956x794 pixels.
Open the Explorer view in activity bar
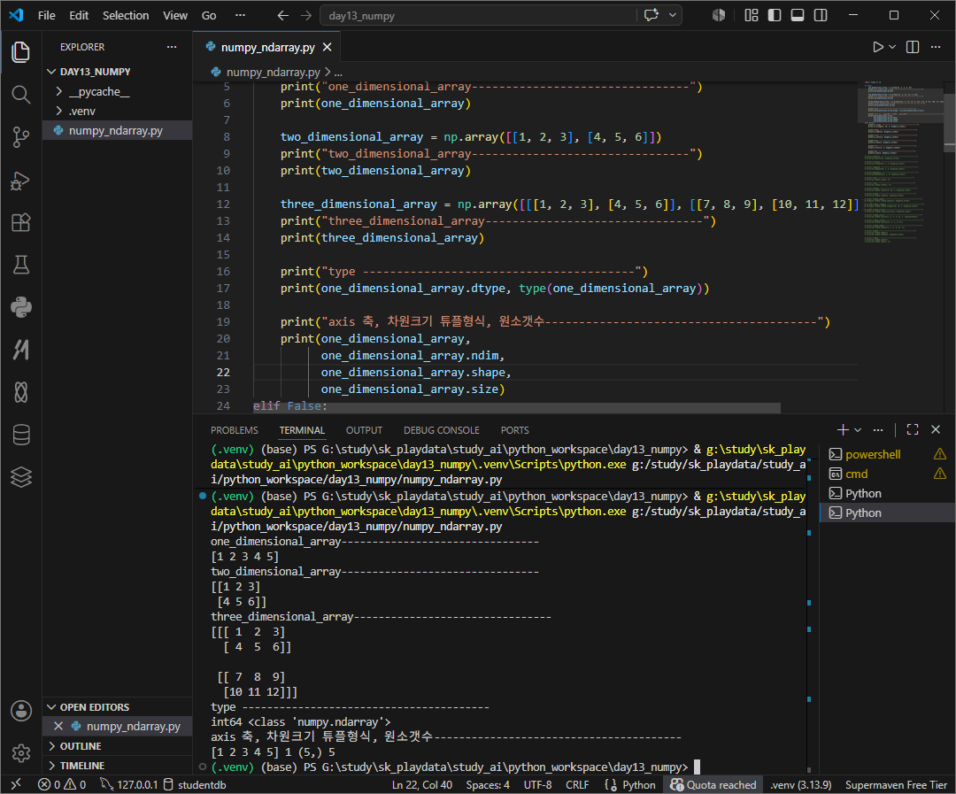20,52
